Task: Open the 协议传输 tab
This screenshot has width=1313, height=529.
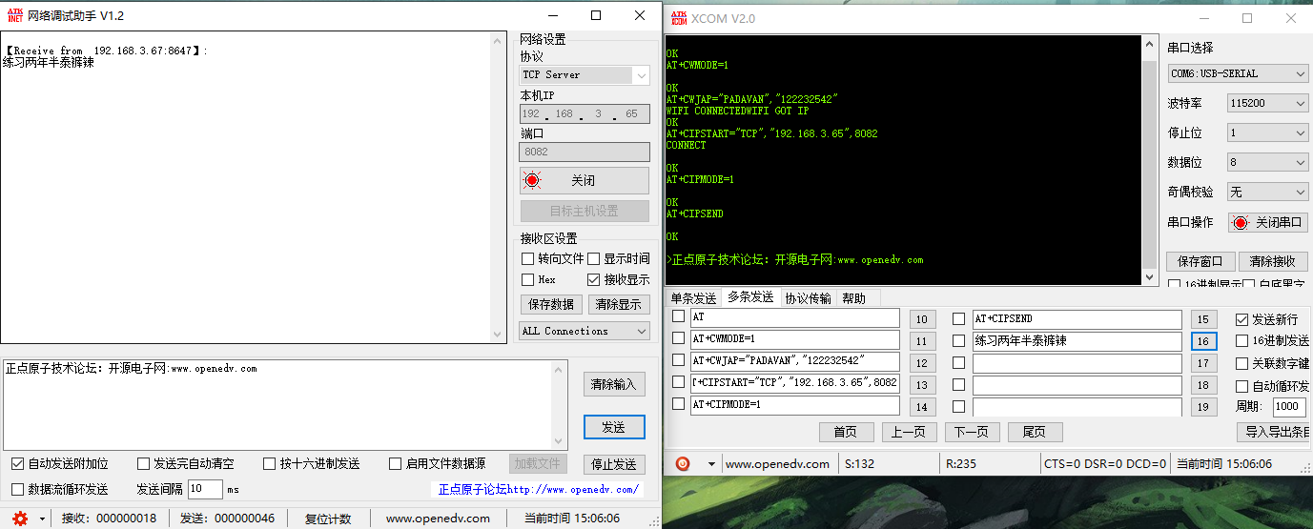Action: tap(808, 298)
